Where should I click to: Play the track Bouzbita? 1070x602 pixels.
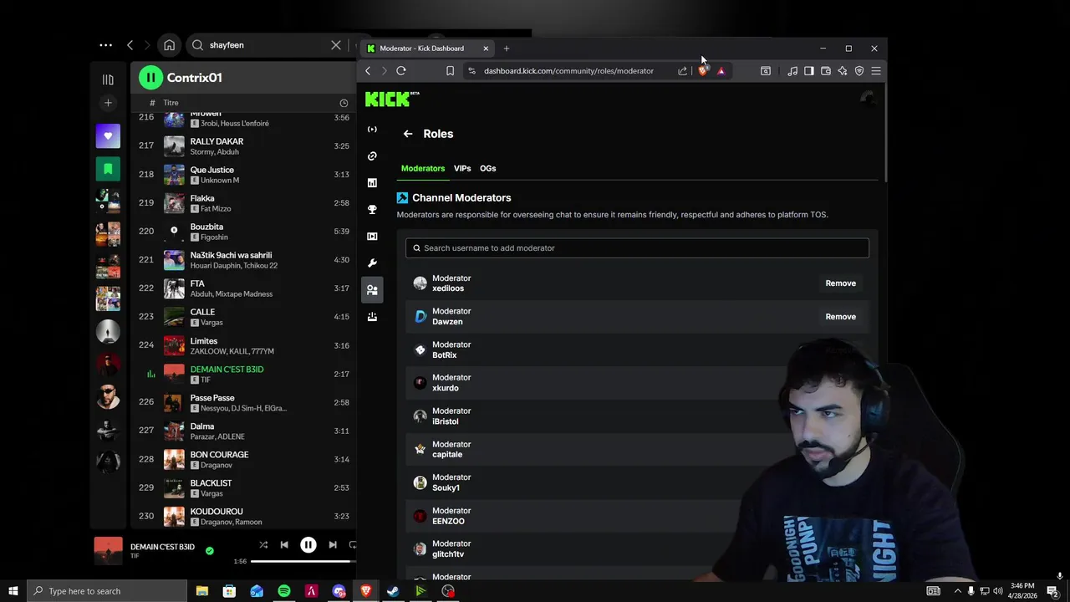point(243,232)
